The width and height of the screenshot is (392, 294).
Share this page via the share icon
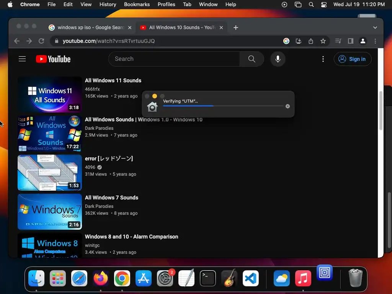tap(311, 41)
